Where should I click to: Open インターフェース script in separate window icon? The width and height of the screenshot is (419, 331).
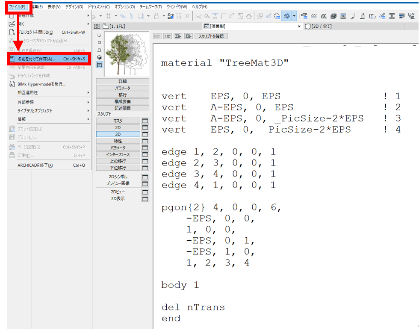coord(145,154)
